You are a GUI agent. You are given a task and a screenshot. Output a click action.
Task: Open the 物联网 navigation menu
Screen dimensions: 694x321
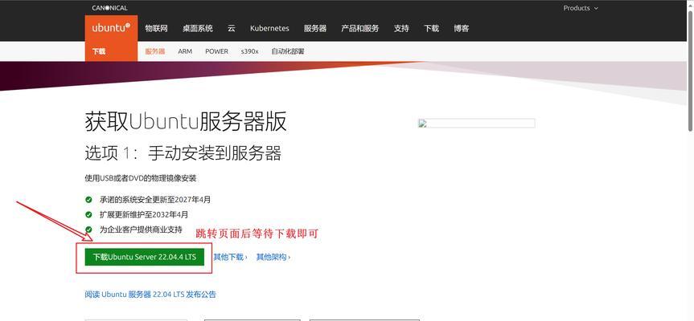point(156,28)
